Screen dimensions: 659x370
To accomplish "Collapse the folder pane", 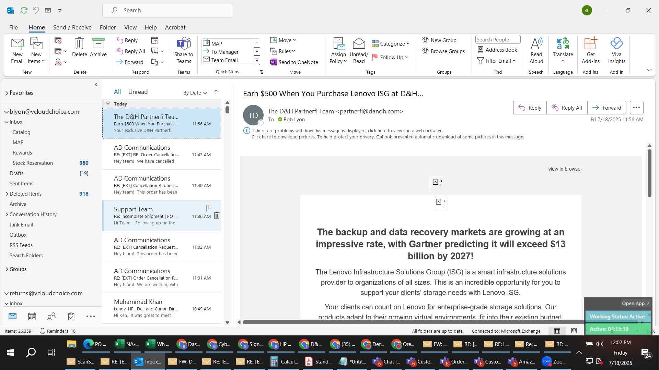I will pos(96,85).
